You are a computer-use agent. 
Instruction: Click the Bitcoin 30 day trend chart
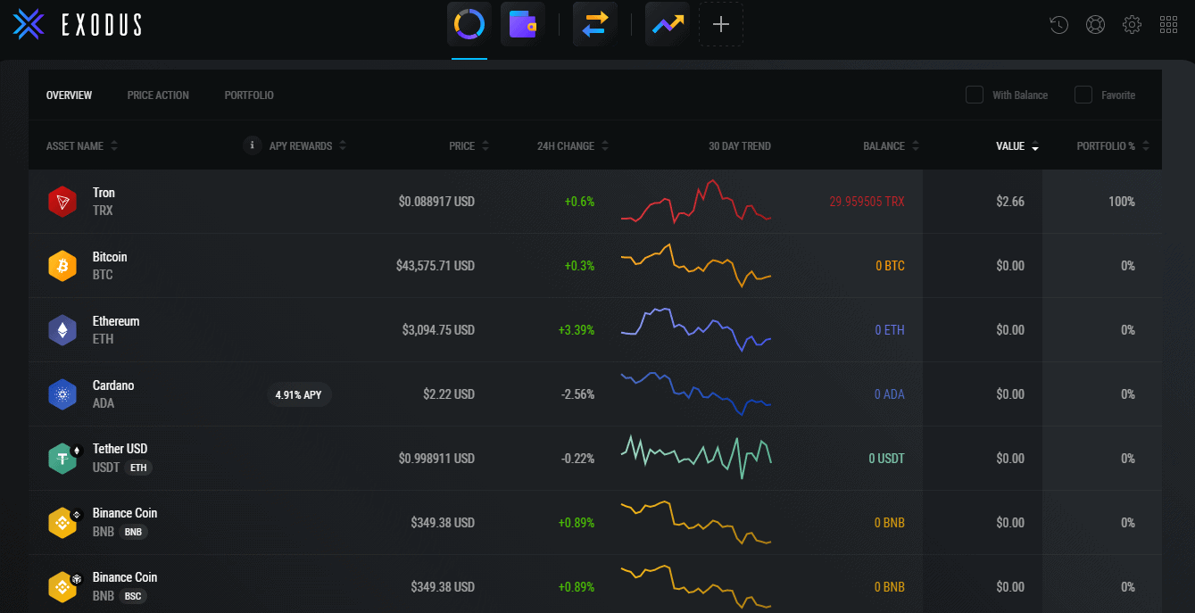(696, 265)
